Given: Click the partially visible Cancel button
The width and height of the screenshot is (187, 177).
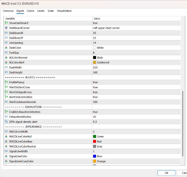Looking at the screenshot, I should pyautogui.click(x=182, y=173).
